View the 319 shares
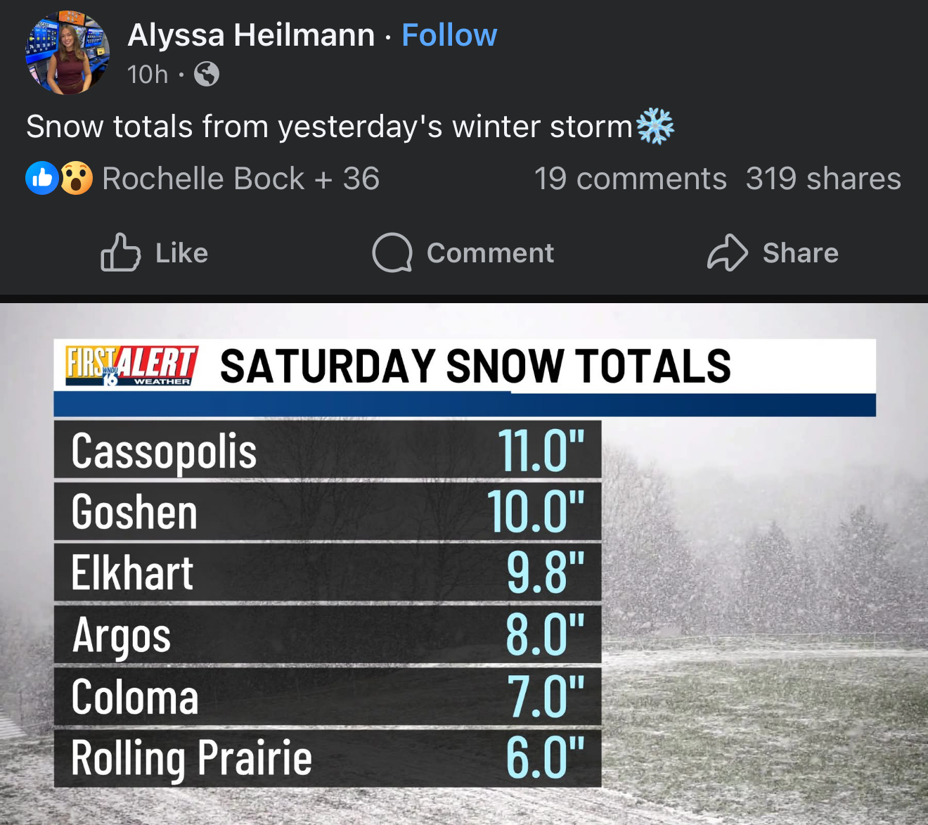Screen dimensions: 928x825 [823, 179]
